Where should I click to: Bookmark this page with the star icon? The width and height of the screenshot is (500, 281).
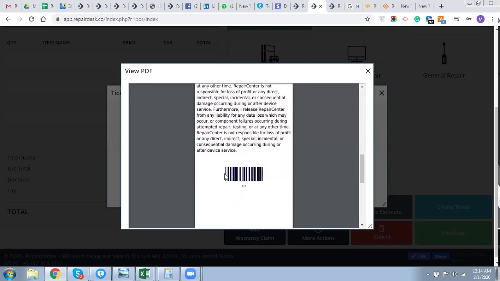[x=367, y=19]
